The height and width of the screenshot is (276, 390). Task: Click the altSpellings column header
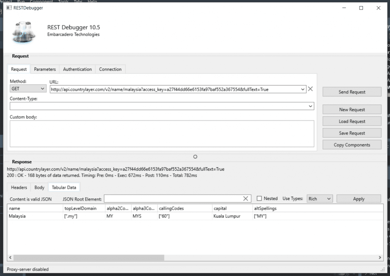click(318, 208)
